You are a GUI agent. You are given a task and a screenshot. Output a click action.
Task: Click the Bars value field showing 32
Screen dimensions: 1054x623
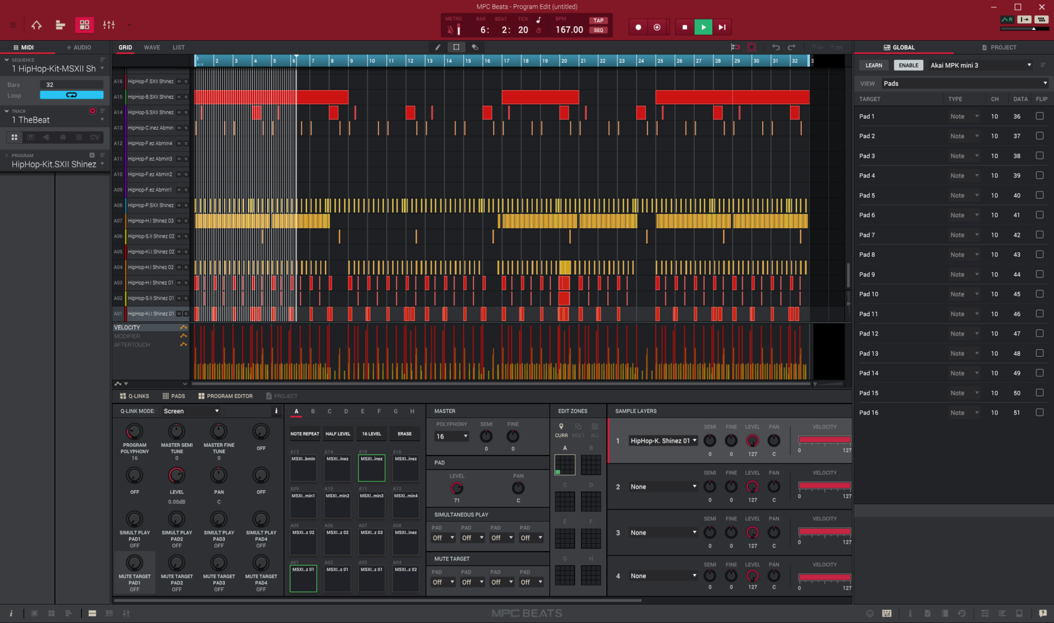point(72,84)
